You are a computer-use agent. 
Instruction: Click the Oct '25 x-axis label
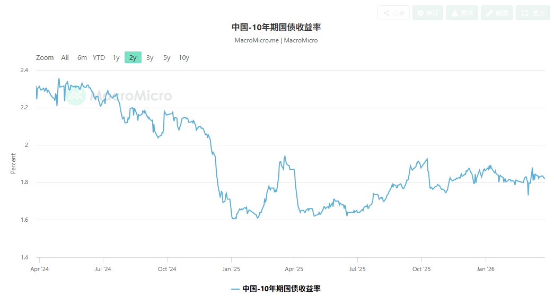421,269
